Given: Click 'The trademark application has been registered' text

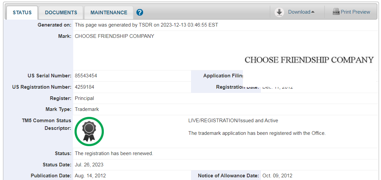Looking at the screenshot, I should pyautogui.click(x=257, y=133).
